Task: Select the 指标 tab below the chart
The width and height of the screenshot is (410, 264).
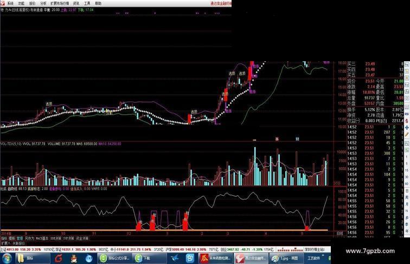Action: (x=4, y=239)
